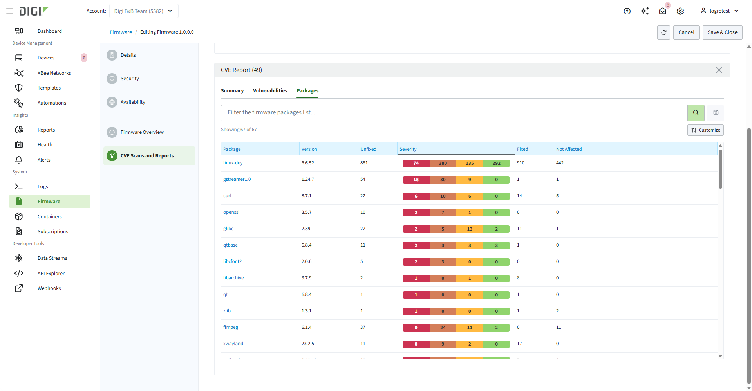Open Templates in the sidebar

point(49,88)
